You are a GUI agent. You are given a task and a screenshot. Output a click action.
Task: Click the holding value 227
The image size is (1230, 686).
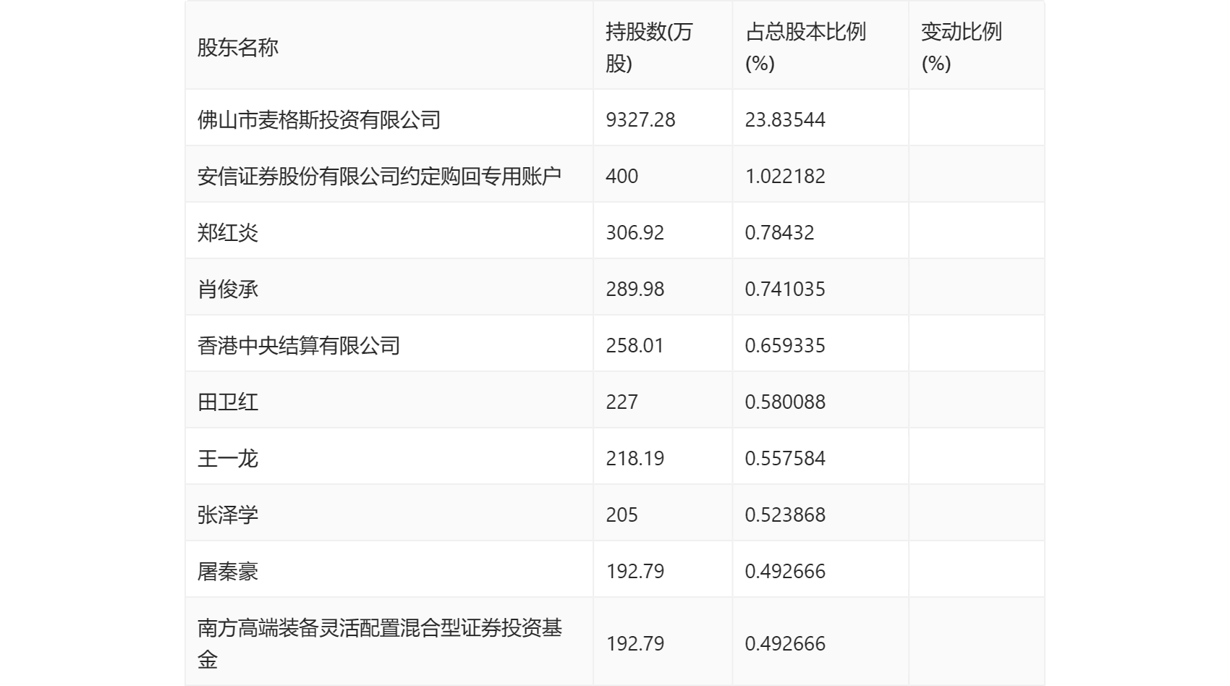pyautogui.click(x=622, y=402)
